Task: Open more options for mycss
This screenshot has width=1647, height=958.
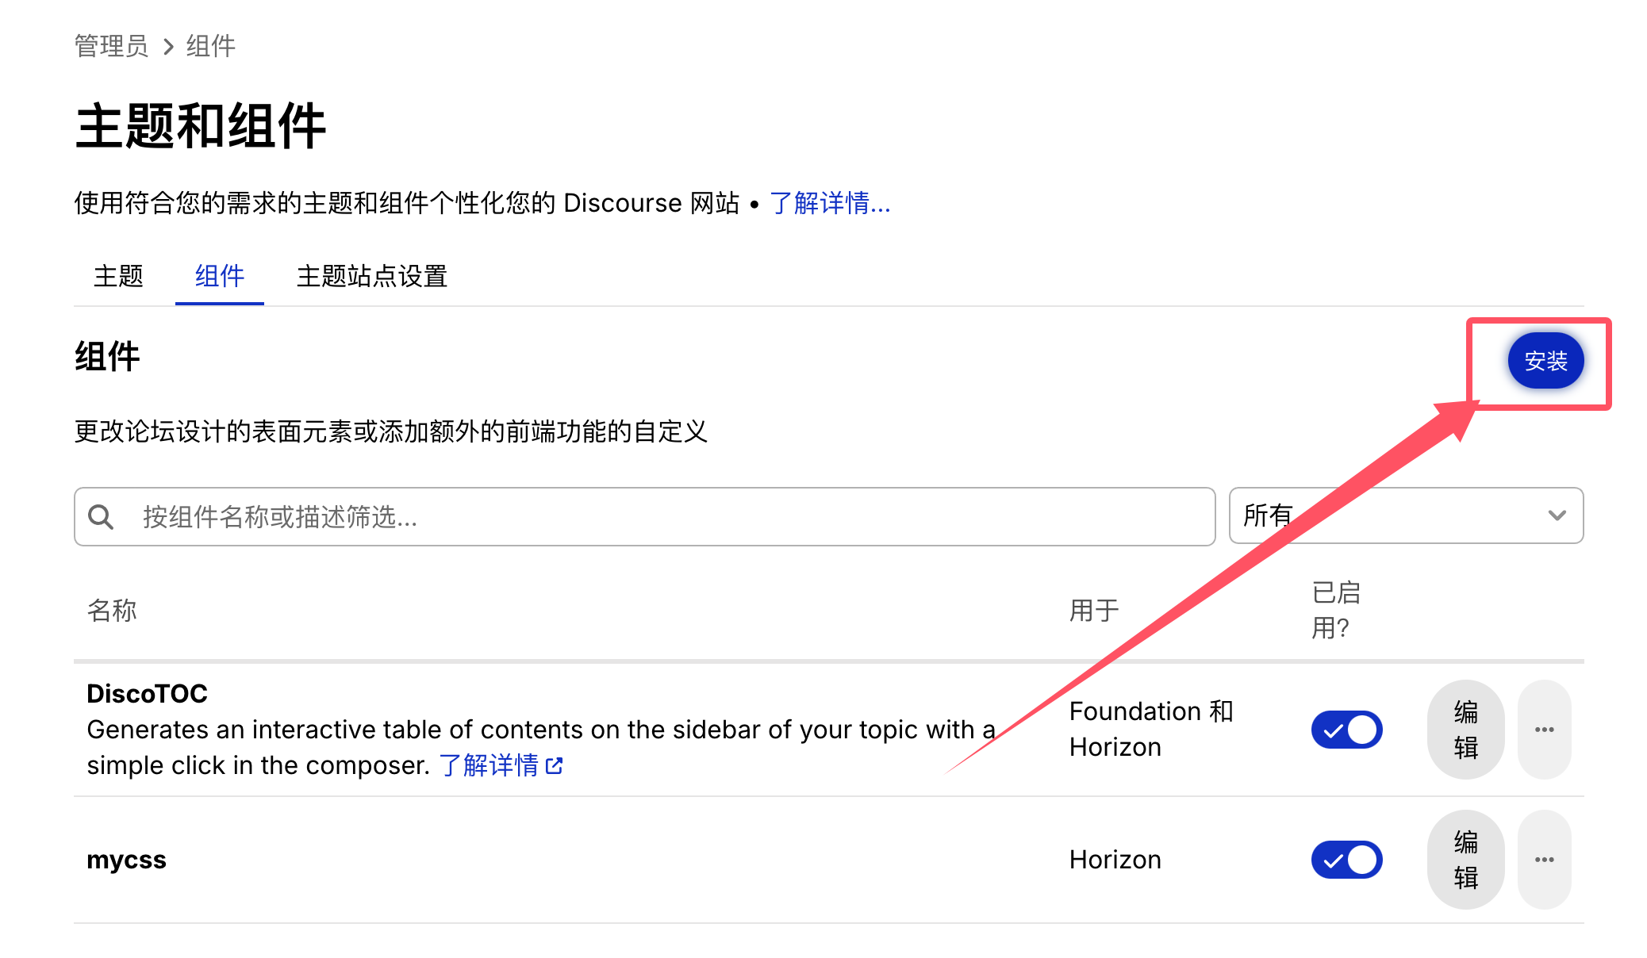Action: pos(1544,860)
